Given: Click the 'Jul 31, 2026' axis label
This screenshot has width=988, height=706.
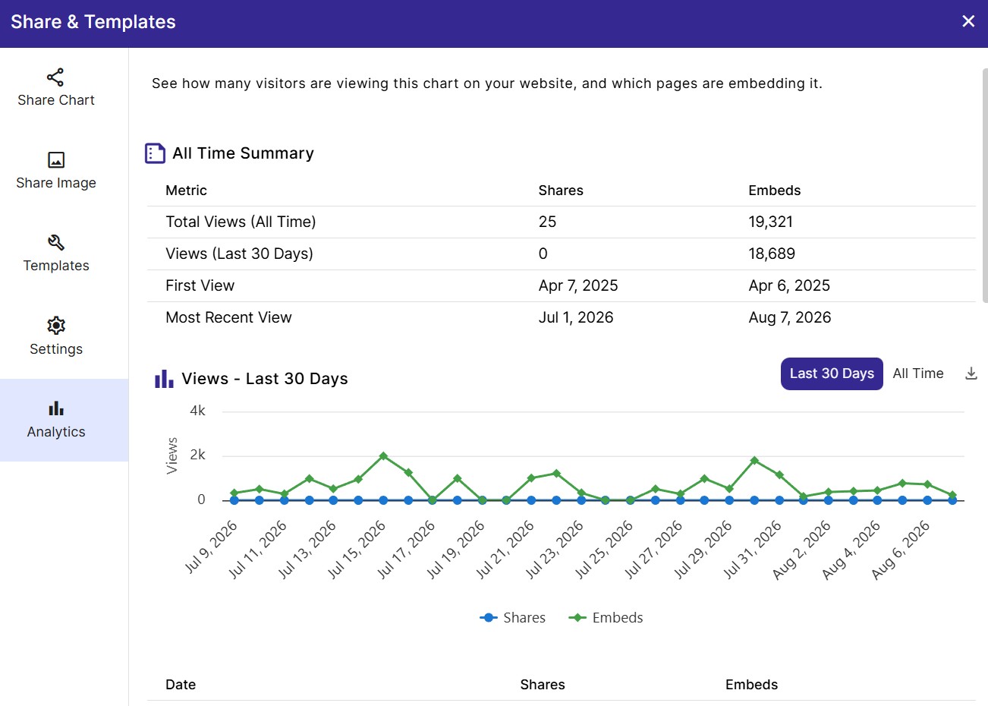Looking at the screenshot, I should point(753,550).
